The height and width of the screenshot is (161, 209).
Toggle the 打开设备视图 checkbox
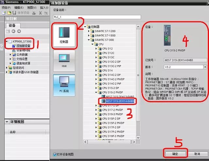click(55, 154)
